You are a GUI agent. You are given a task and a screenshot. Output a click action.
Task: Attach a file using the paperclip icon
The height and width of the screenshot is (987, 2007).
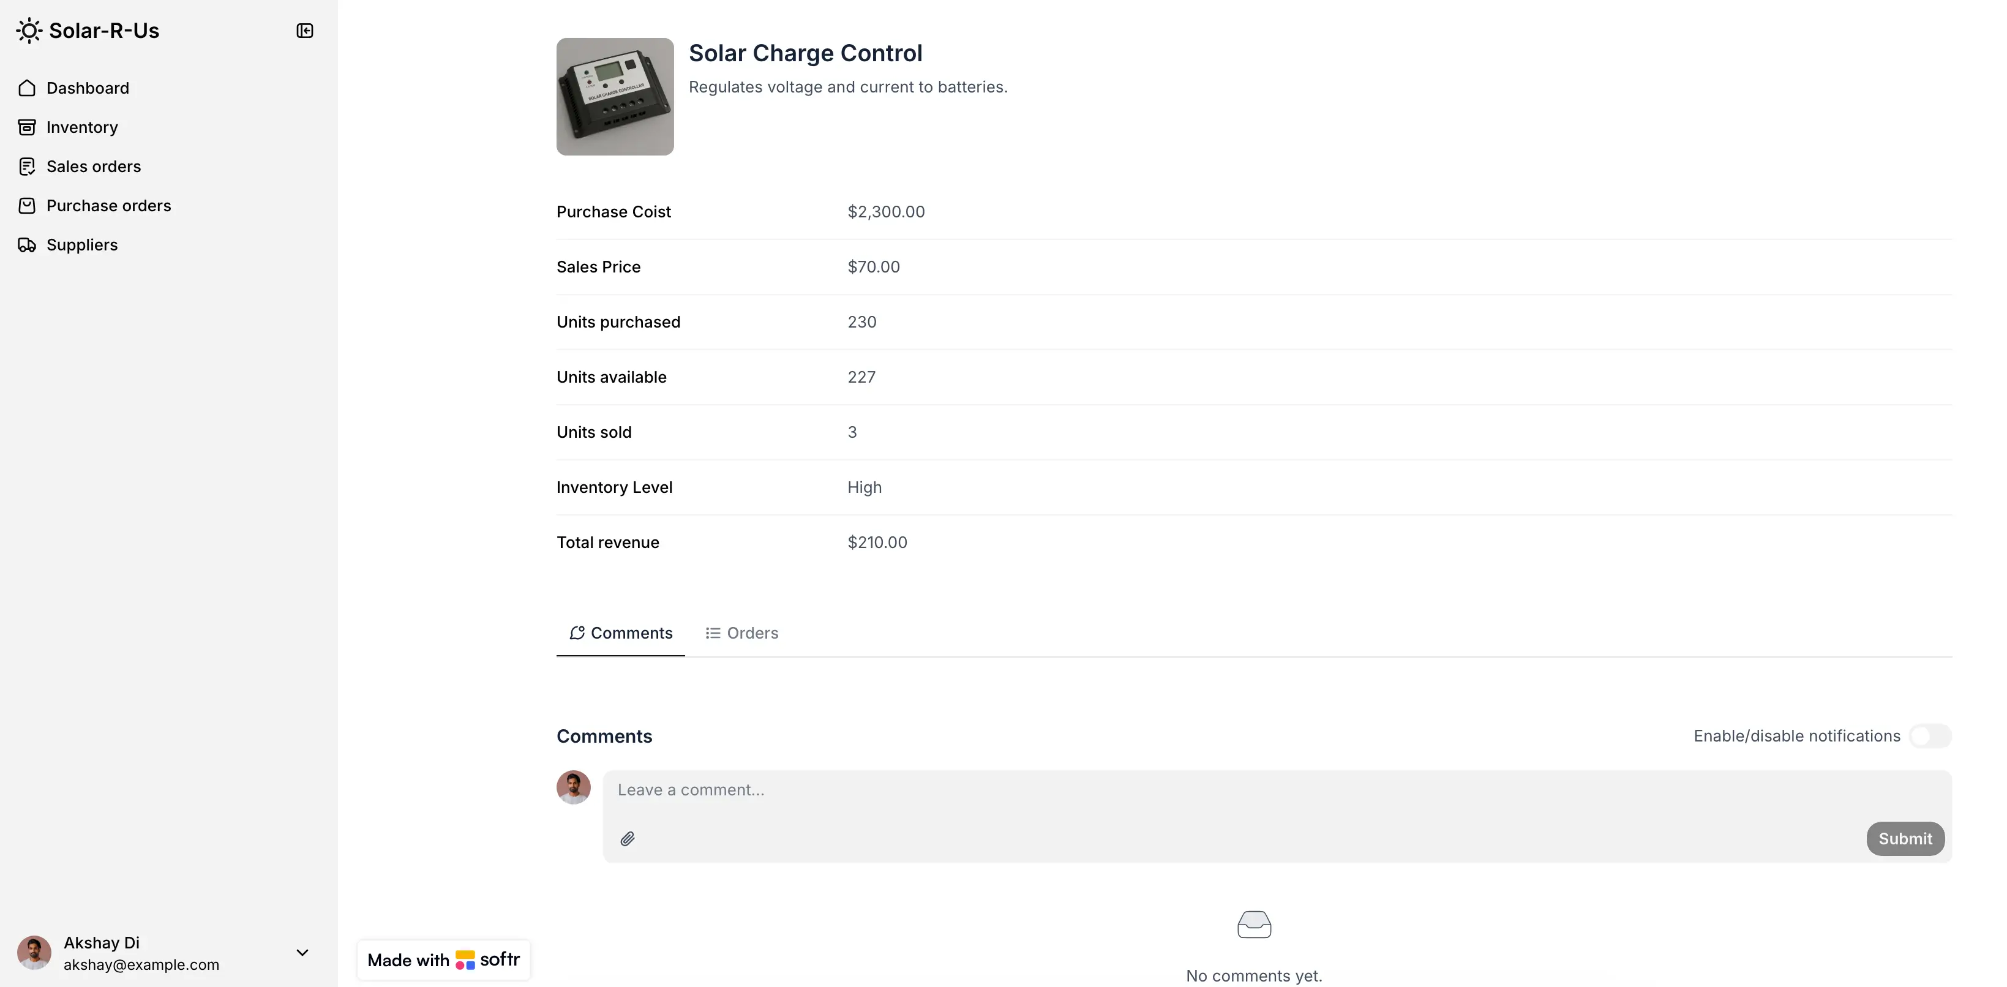[628, 838]
